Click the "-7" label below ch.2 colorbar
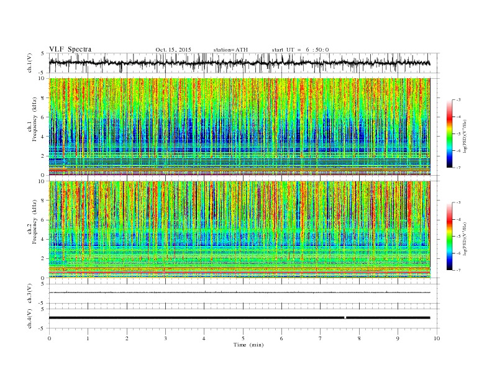Image resolution: width=492 pixels, height=380 pixels. tap(458, 270)
